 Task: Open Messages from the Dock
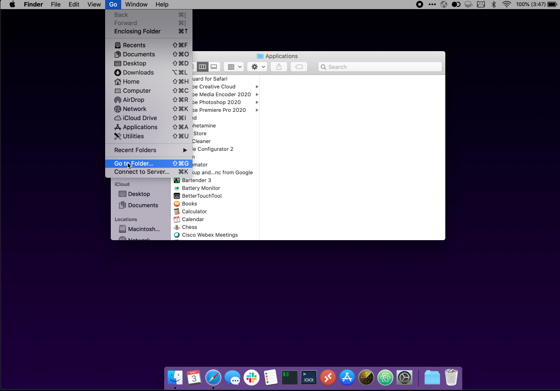click(232, 378)
